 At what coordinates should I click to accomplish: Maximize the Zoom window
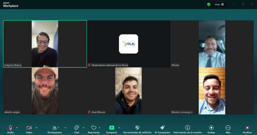(243, 4)
